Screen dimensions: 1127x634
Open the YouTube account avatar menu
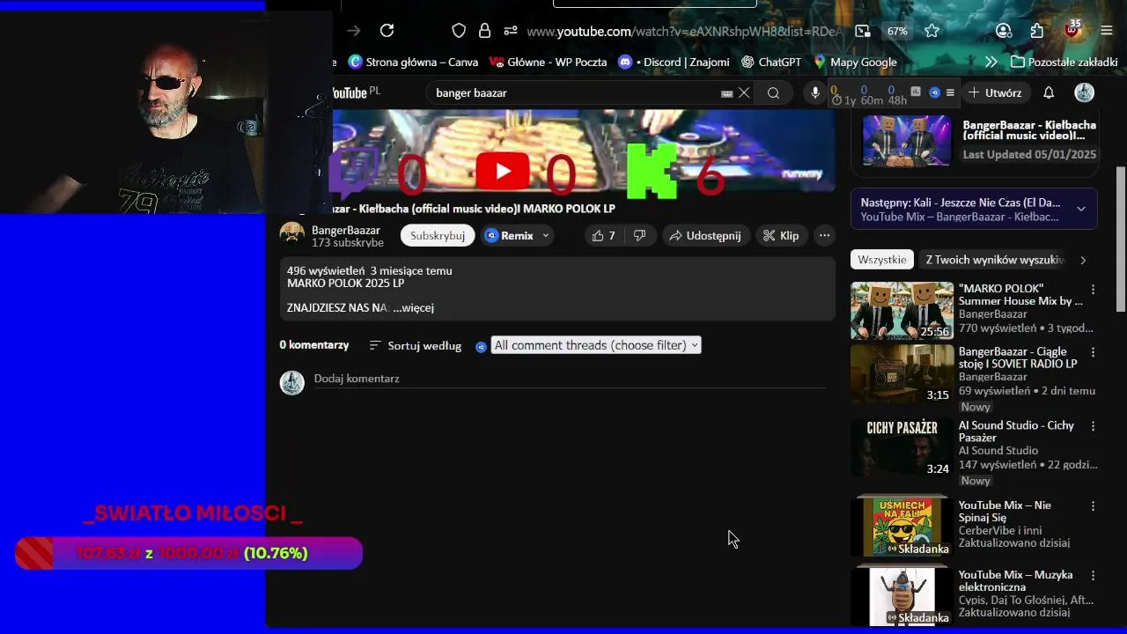point(1085,92)
